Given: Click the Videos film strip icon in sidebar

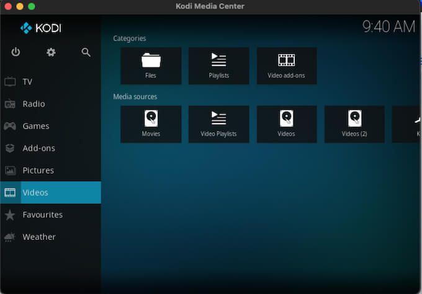Looking at the screenshot, I should point(10,193).
